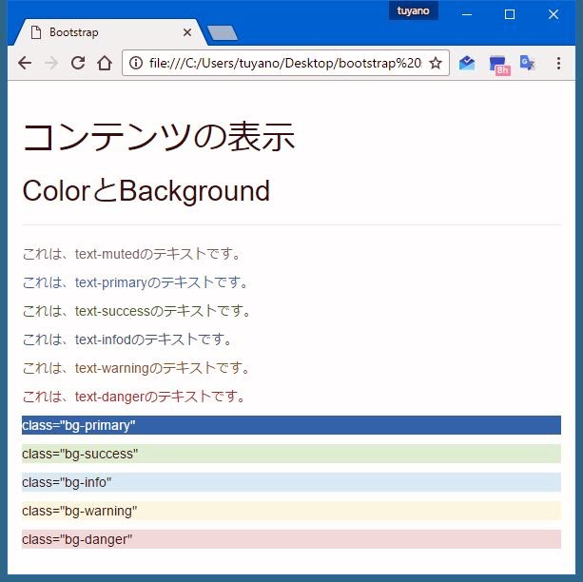Open the Chrome three-dot menu
This screenshot has width=583, height=582.
tap(558, 64)
